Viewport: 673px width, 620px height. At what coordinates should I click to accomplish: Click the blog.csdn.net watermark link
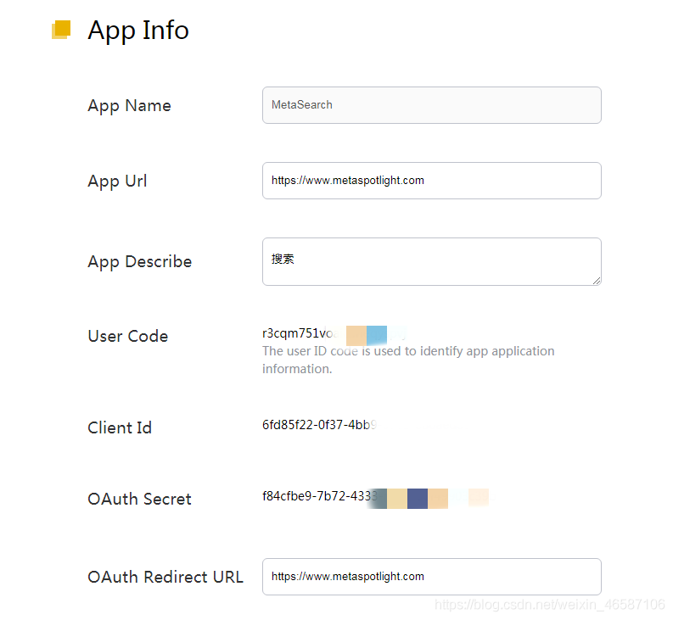pyautogui.click(x=549, y=605)
